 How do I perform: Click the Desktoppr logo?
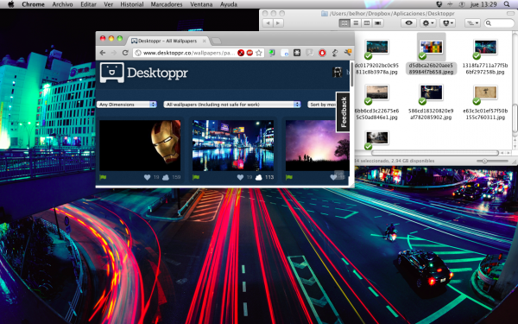144,73
